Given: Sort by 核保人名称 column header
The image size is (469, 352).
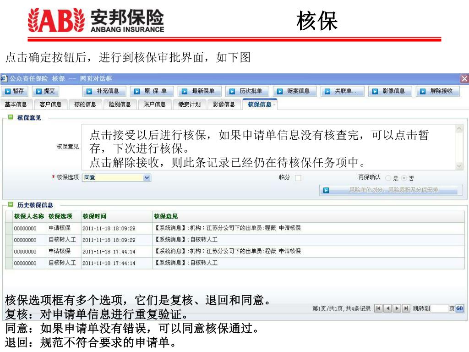Looking at the screenshot, I should pyautogui.click(x=29, y=216).
